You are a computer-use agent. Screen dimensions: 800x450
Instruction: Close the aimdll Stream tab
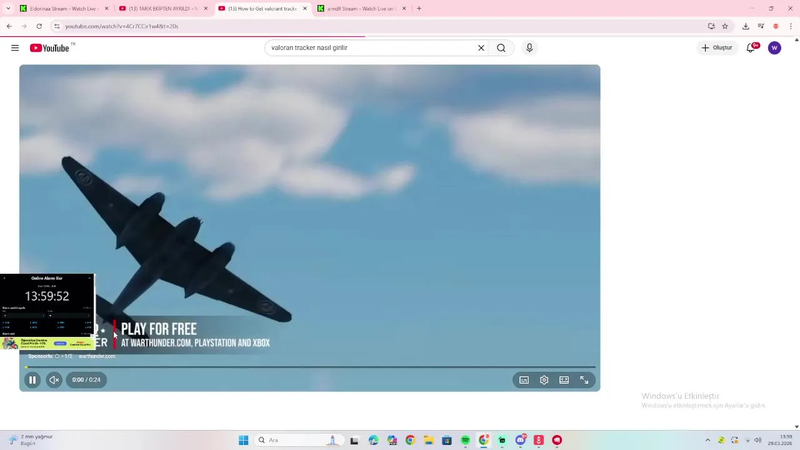[x=404, y=9]
